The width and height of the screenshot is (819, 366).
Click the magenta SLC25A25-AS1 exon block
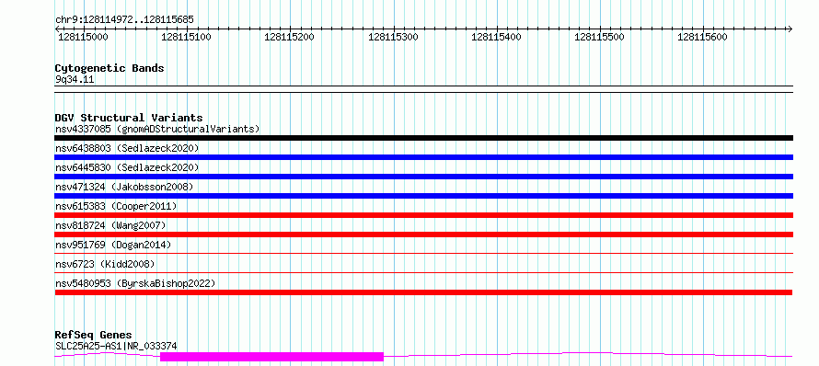pyautogui.click(x=271, y=357)
